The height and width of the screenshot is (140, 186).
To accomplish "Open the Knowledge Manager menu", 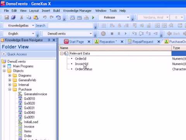I will (x=77, y=11).
